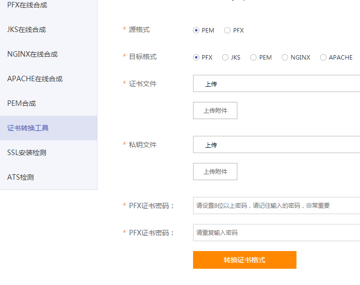Go to NGINX在线合成 page

click(33, 54)
